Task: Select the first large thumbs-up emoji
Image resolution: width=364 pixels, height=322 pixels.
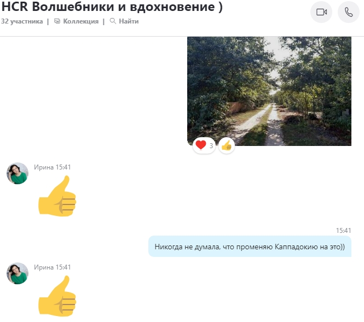Action: (x=57, y=197)
